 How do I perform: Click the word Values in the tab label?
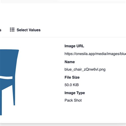tap(35, 30)
